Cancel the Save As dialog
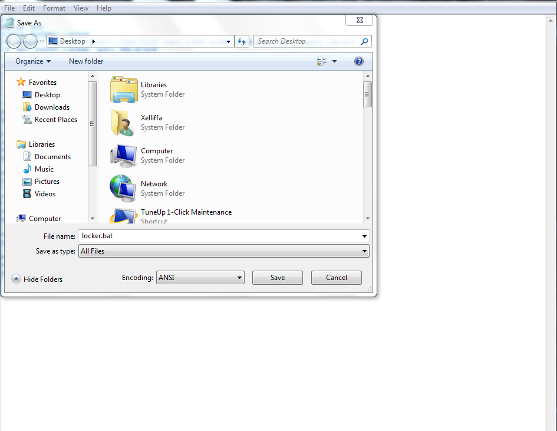 coord(336,277)
